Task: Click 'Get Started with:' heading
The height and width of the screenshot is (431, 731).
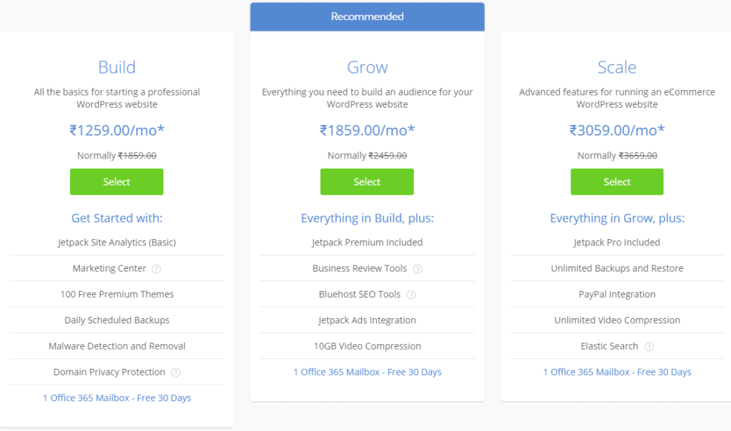Action: (x=117, y=218)
